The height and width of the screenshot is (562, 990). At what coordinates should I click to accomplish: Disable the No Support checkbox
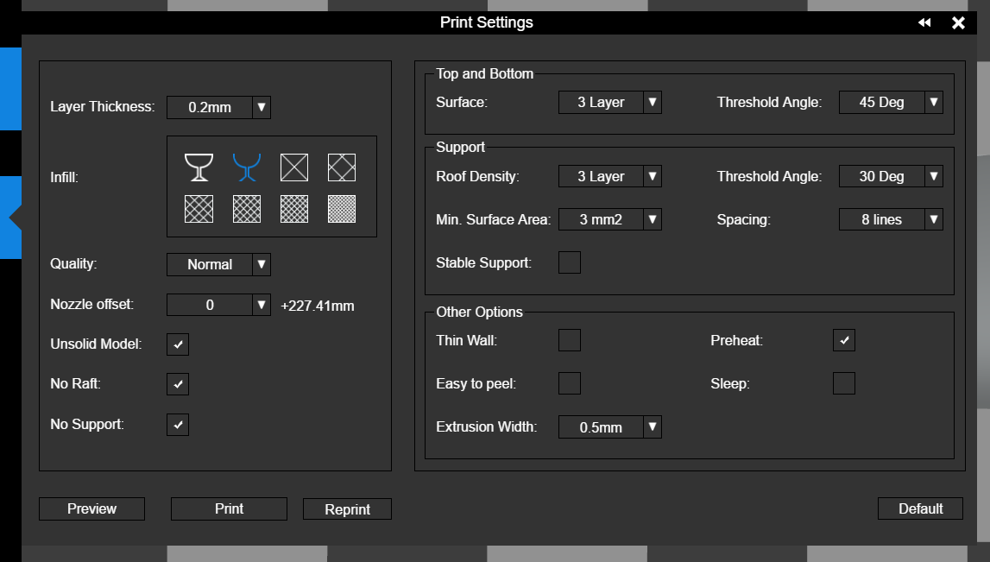[178, 425]
